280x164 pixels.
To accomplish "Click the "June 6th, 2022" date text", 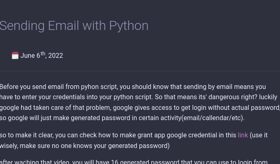I will click(x=41, y=55).
